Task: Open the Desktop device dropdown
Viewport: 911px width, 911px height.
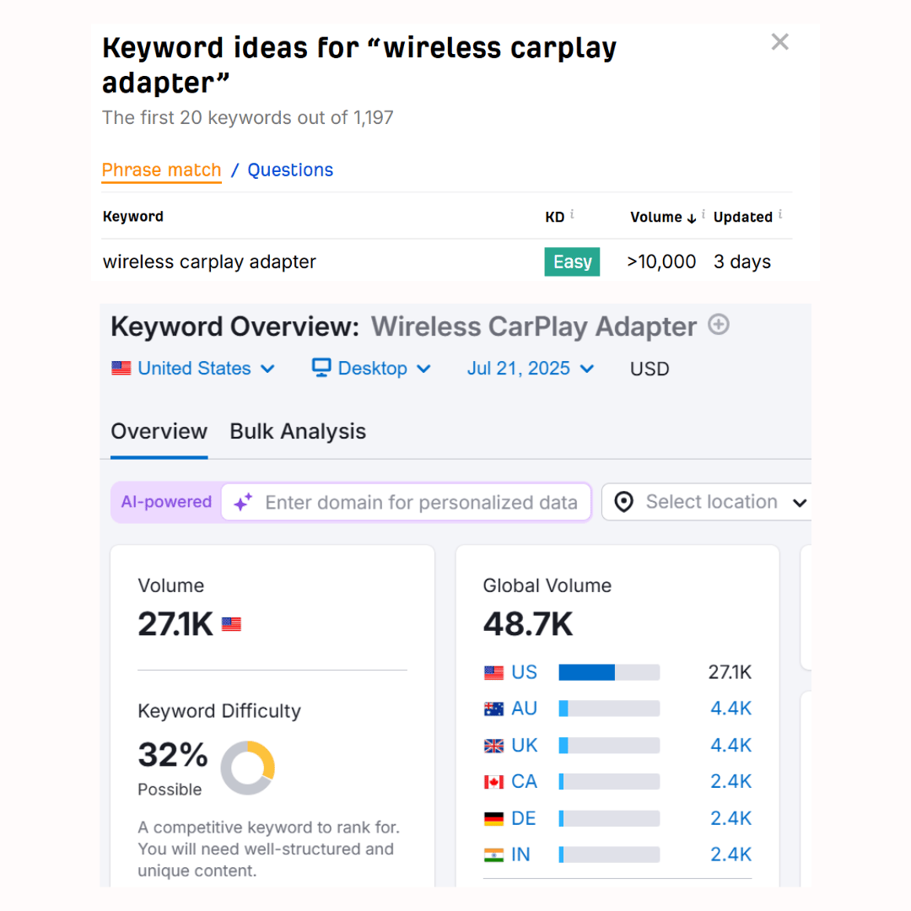Action: pyautogui.click(x=372, y=369)
